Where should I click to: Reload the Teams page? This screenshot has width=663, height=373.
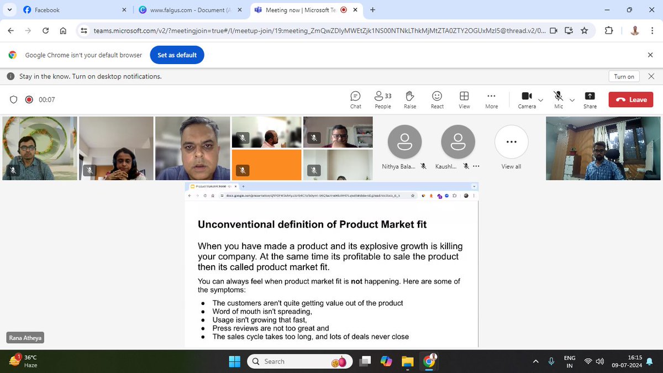(x=46, y=31)
